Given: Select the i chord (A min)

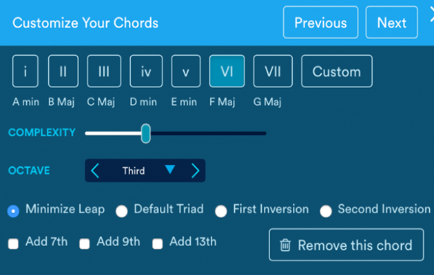Looking at the screenshot, I should 25,71.
